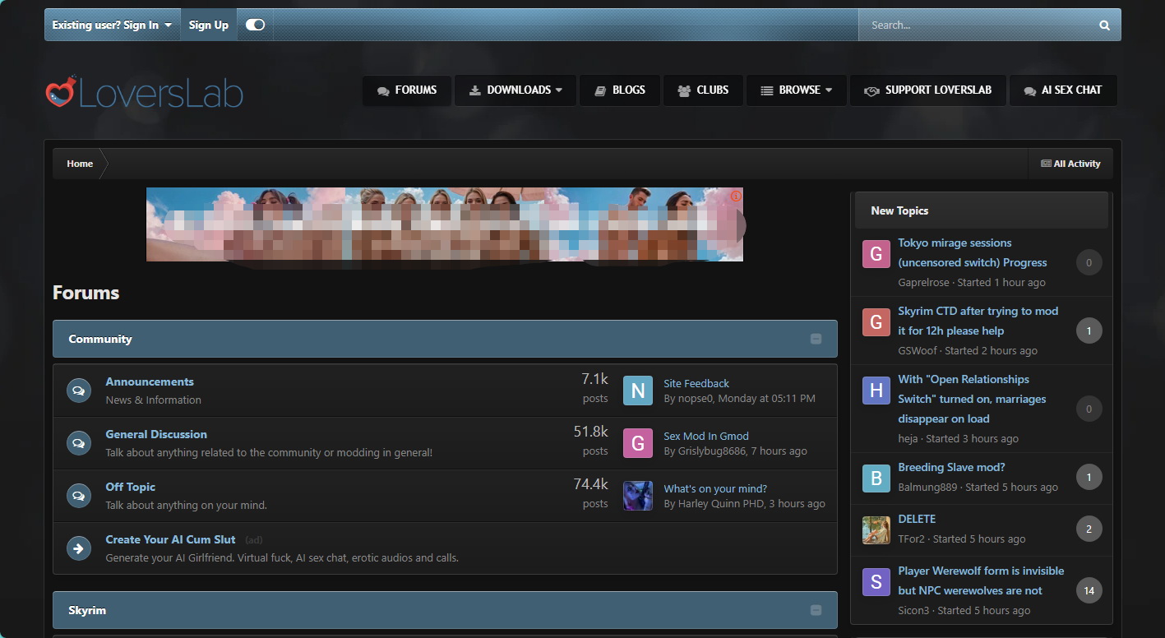Click the "New Topics" sidebar heading
Image resolution: width=1165 pixels, height=638 pixels.
(x=899, y=210)
